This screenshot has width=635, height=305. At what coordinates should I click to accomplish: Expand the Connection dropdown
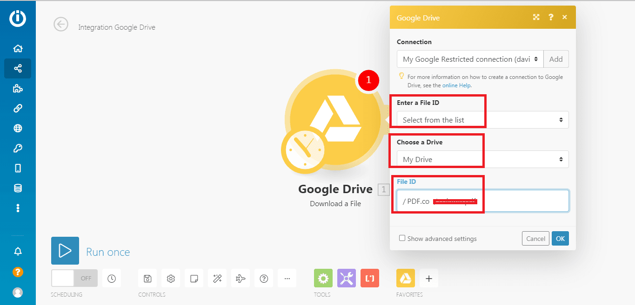(470, 59)
